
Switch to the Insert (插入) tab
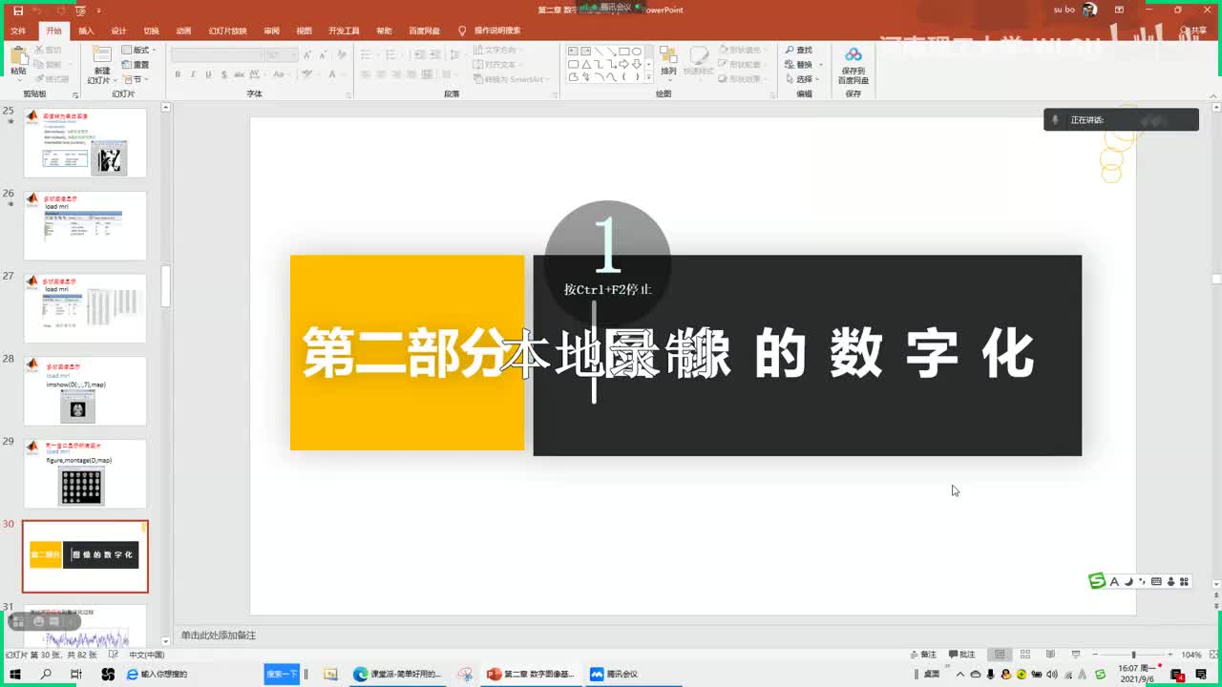click(x=86, y=31)
